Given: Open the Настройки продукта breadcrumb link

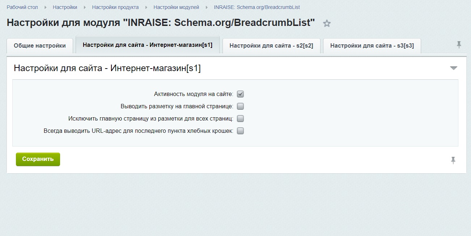Looking at the screenshot, I should pos(115,7).
